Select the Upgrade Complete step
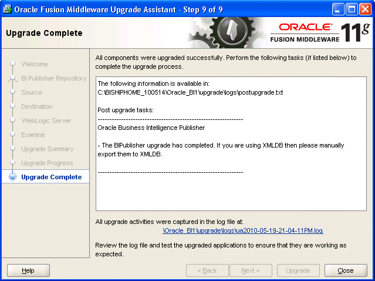 (45, 177)
